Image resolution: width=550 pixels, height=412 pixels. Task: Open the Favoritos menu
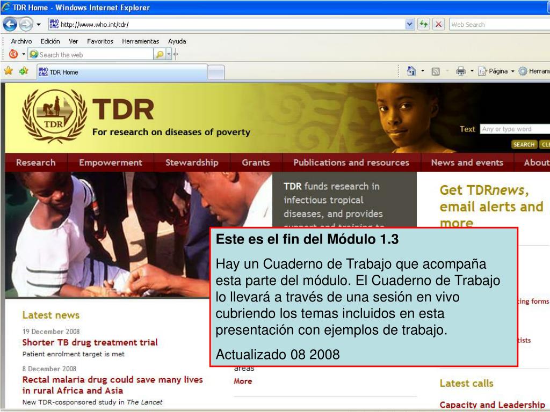(100, 41)
